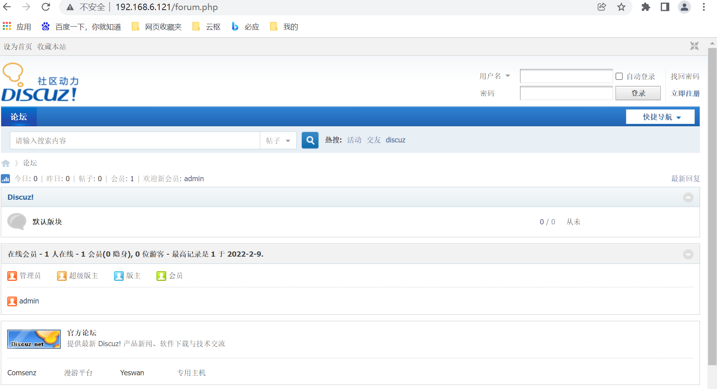This screenshot has height=389, width=717.
Task: Click the 登录 button
Action: [638, 93]
